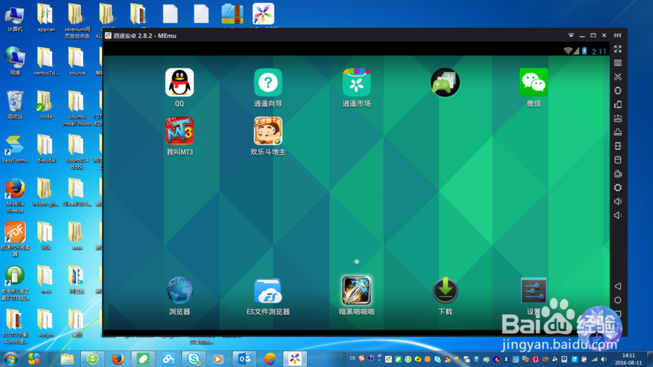This screenshot has width=653, height=367.
Task: Select the code folder on desktop
Action: point(46,105)
